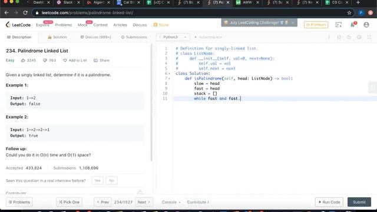
Task: Answer No to seen in real interview
Action: [x=111, y=181]
